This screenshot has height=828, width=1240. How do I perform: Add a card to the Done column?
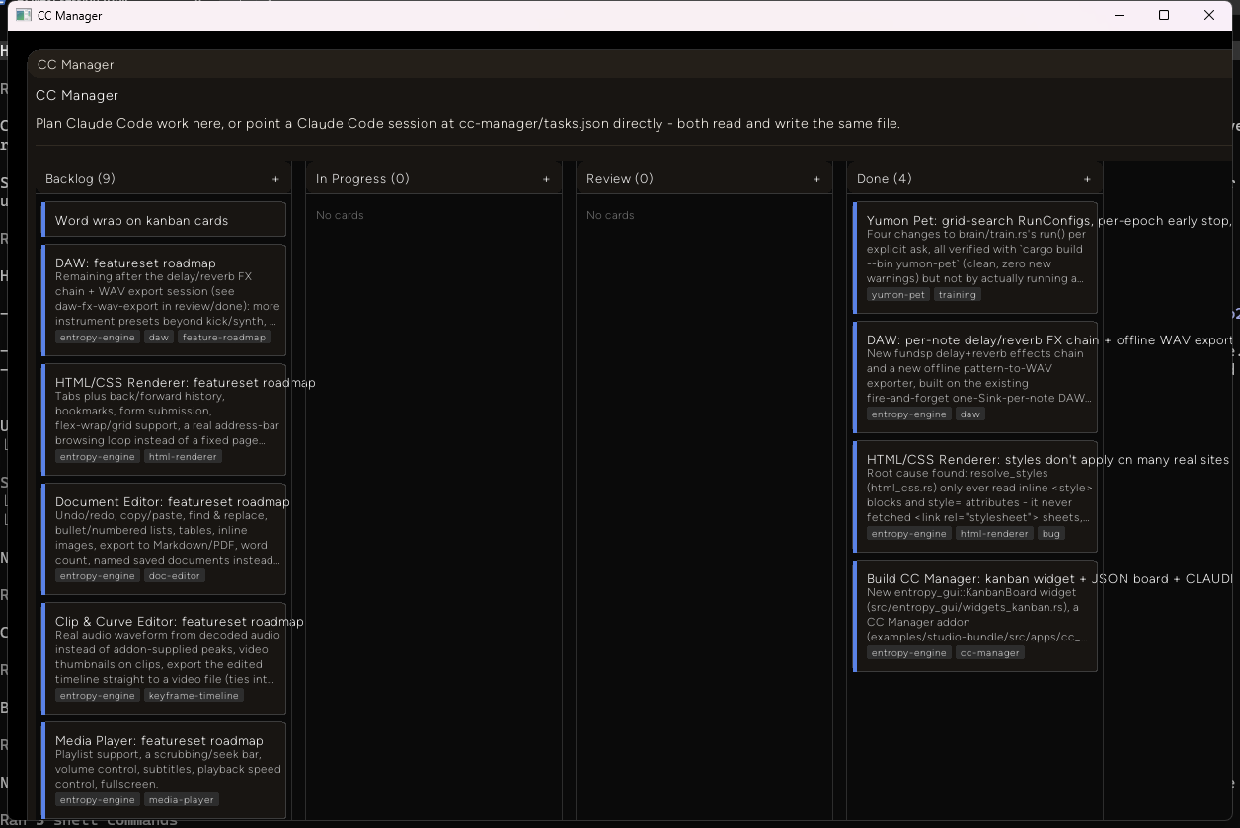point(1087,179)
